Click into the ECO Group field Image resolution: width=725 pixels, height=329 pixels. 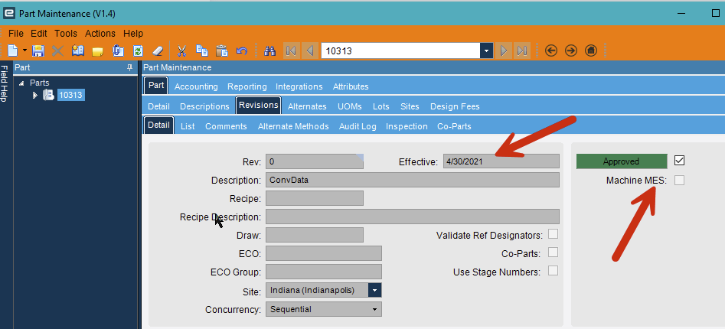[x=324, y=272]
